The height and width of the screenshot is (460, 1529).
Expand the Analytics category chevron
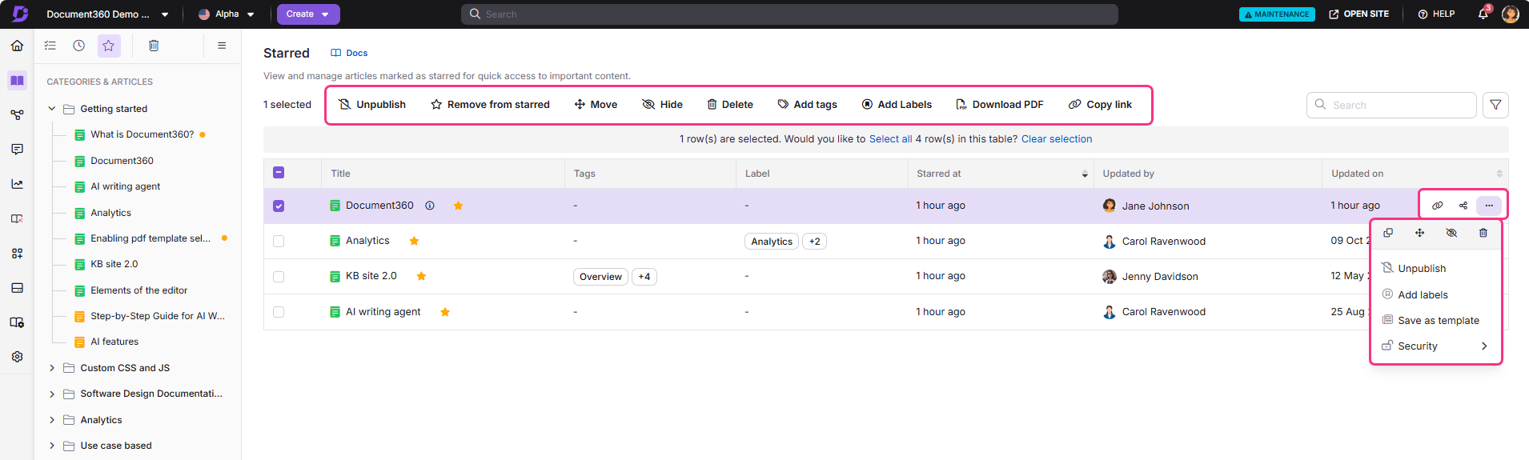point(52,420)
